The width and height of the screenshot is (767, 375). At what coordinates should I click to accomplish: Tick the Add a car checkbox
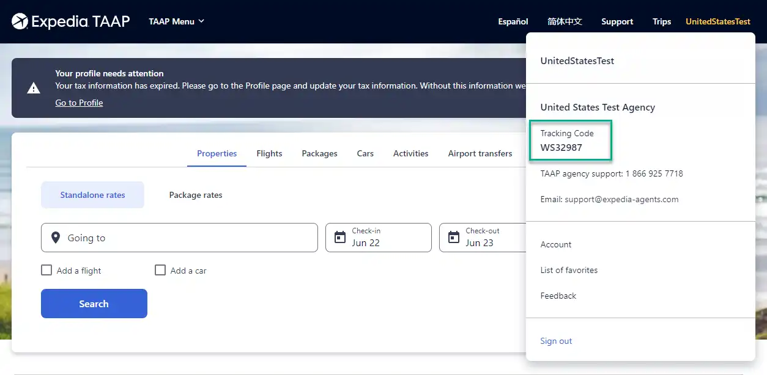point(160,270)
